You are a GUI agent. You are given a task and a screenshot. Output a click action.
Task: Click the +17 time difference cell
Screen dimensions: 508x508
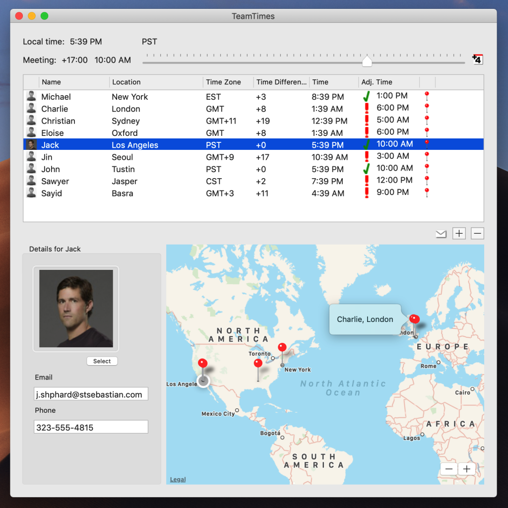pyautogui.click(x=263, y=157)
